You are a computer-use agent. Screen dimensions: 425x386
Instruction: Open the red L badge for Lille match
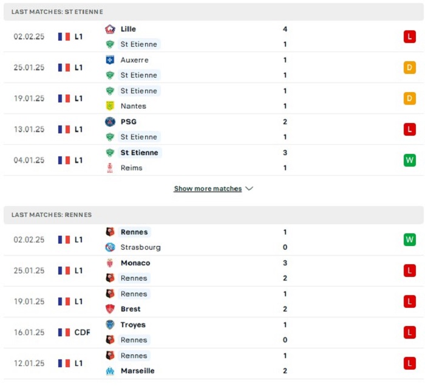(410, 36)
